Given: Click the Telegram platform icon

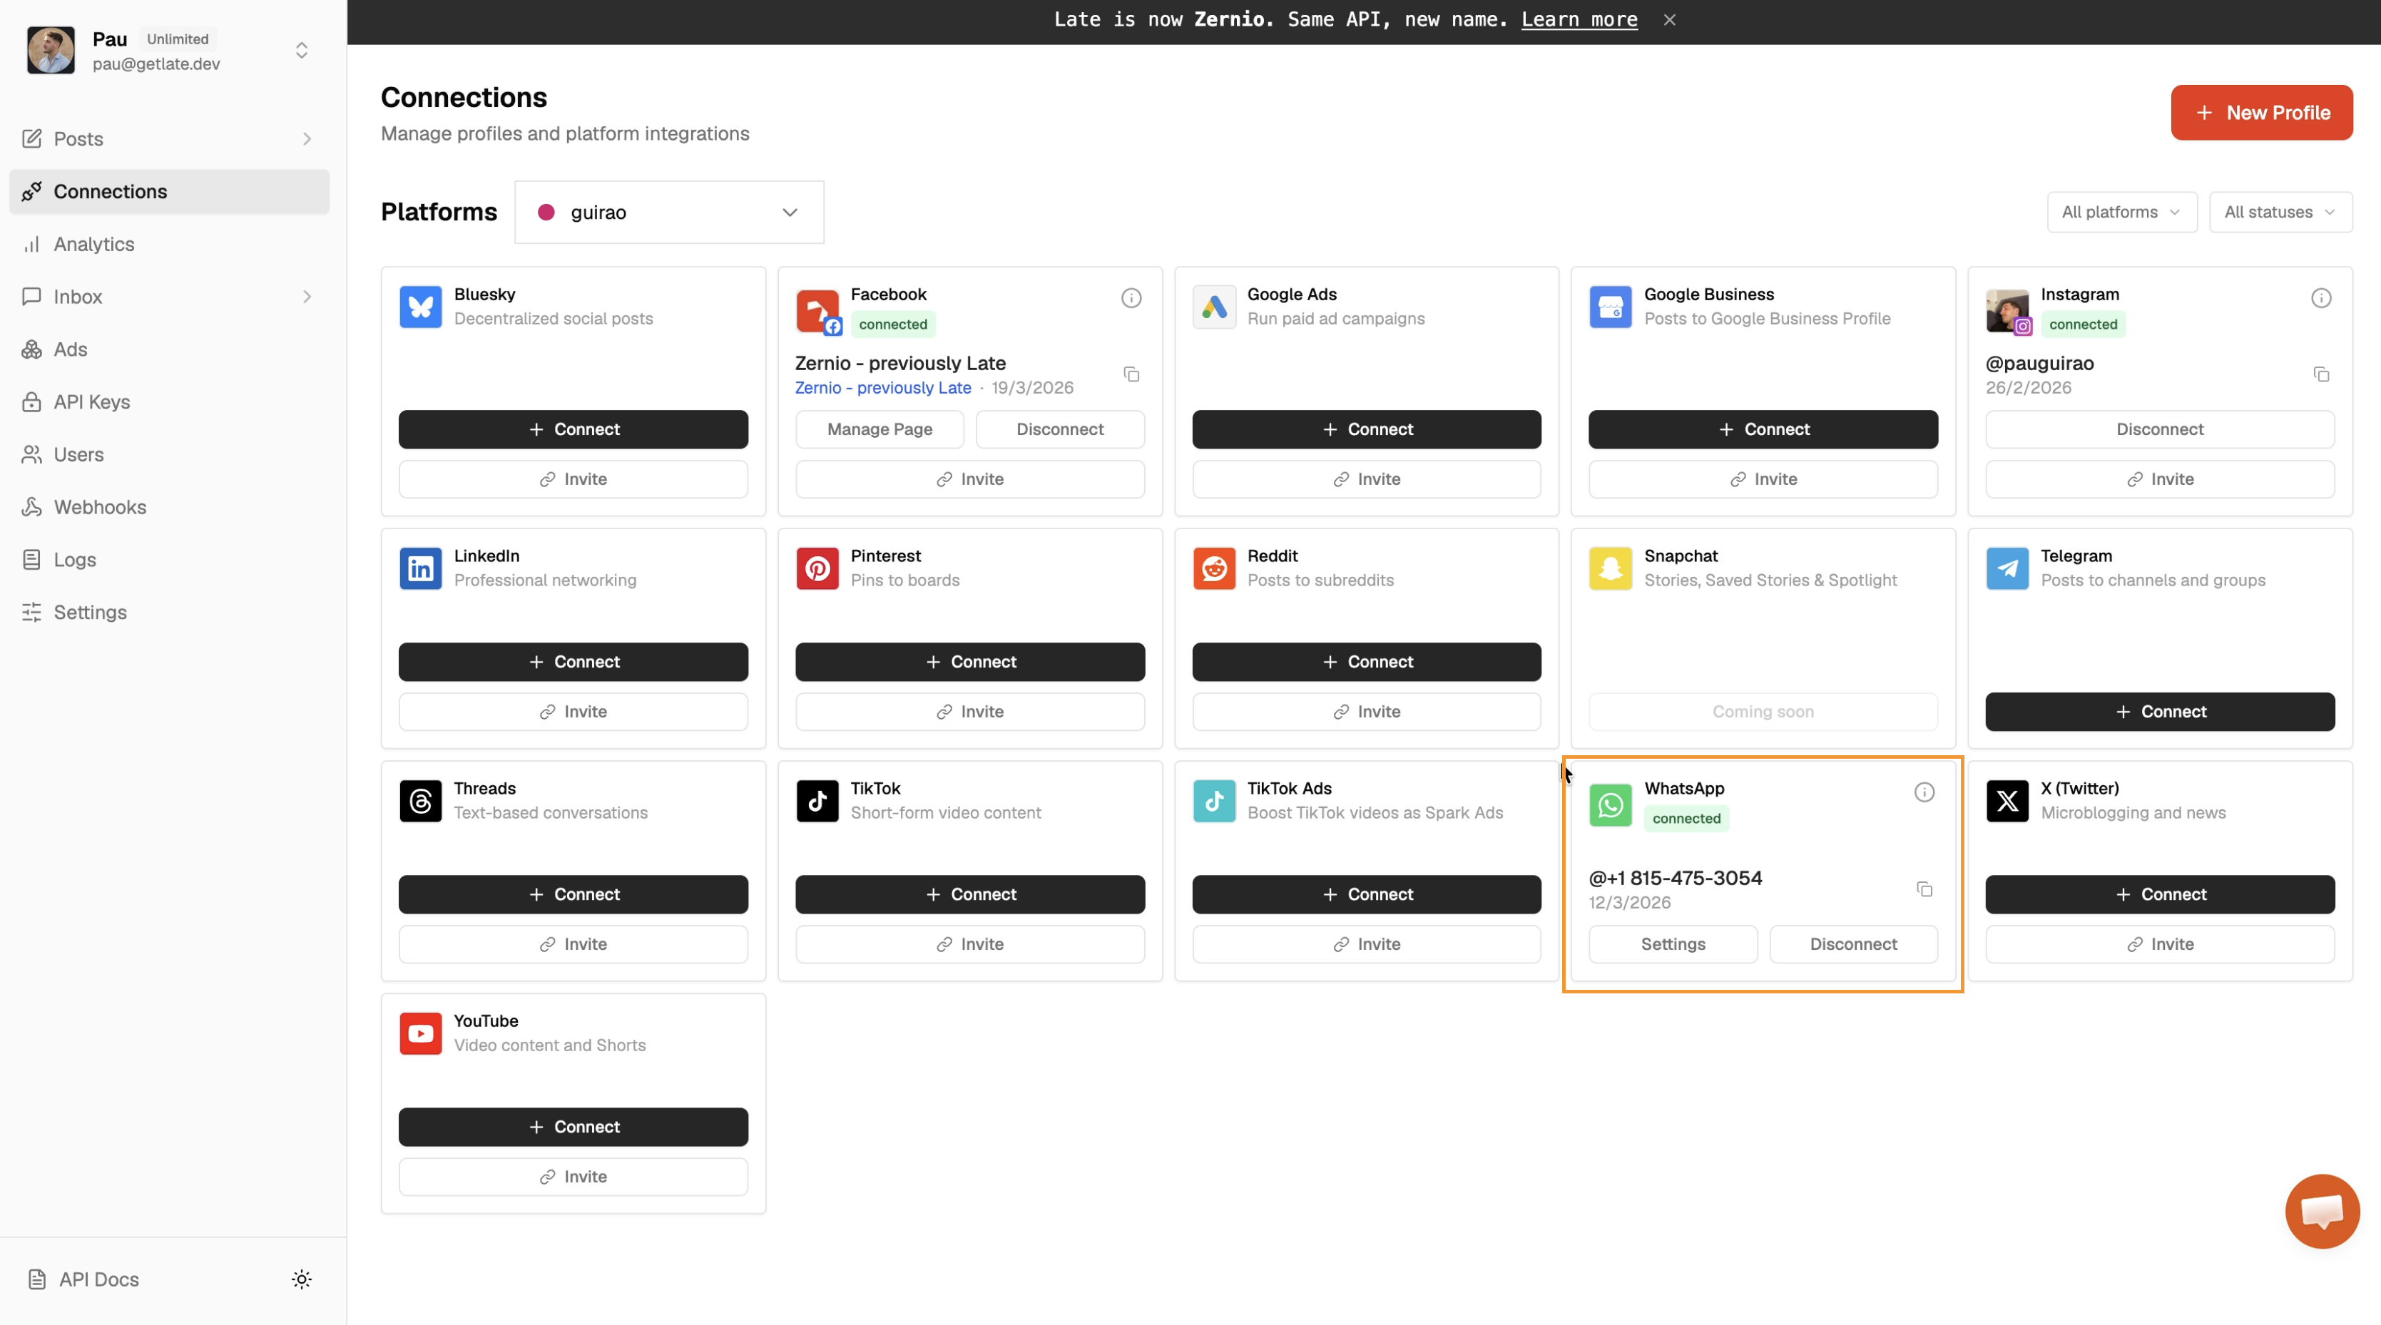Looking at the screenshot, I should (2007, 568).
